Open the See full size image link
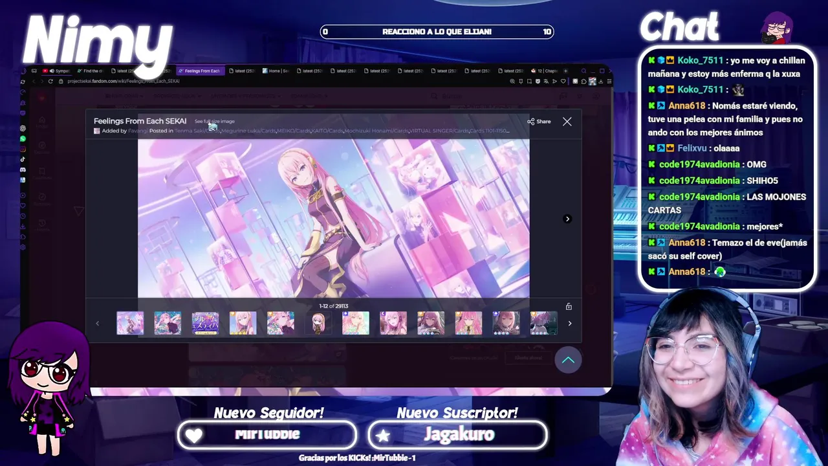The height and width of the screenshot is (466, 828). [x=215, y=121]
